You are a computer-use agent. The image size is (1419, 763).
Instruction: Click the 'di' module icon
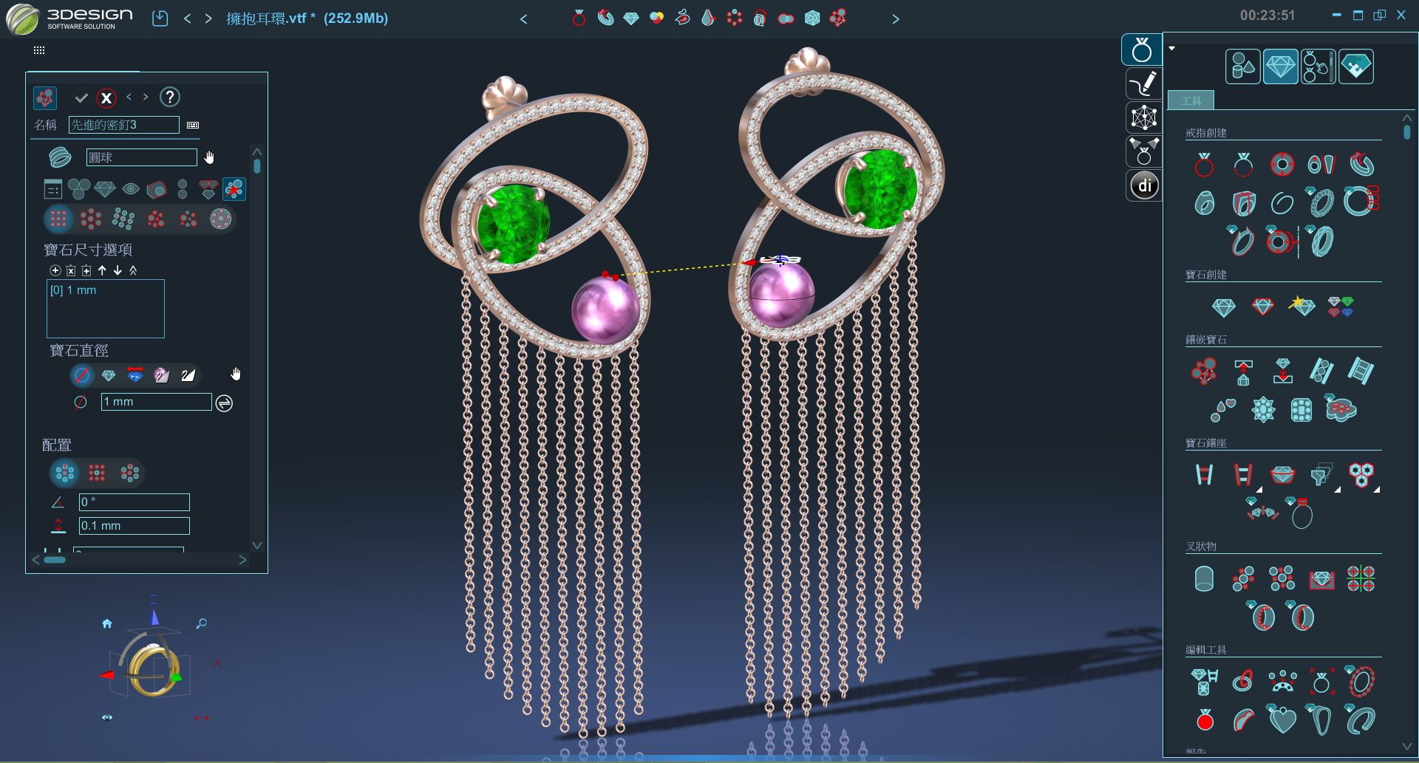[1143, 185]
